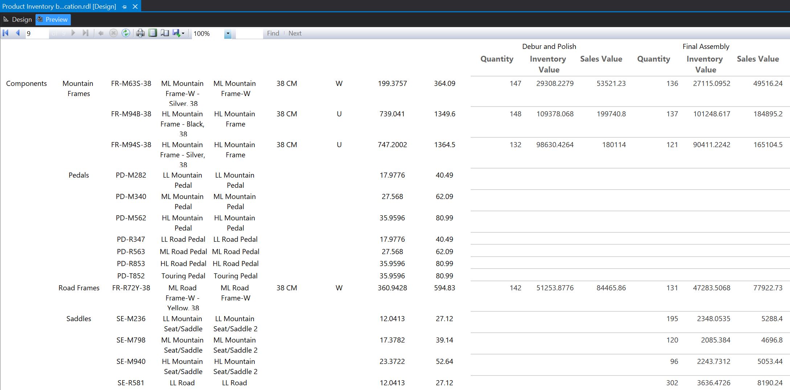This screenshot has width=790, height=390.
Task: Open the export format dropdown arrow
Action: pyautogui.click(x=183, y=33)
